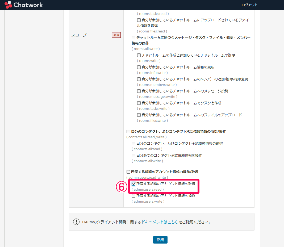Click the ( rooms.all:write ) text

point(146,49)
